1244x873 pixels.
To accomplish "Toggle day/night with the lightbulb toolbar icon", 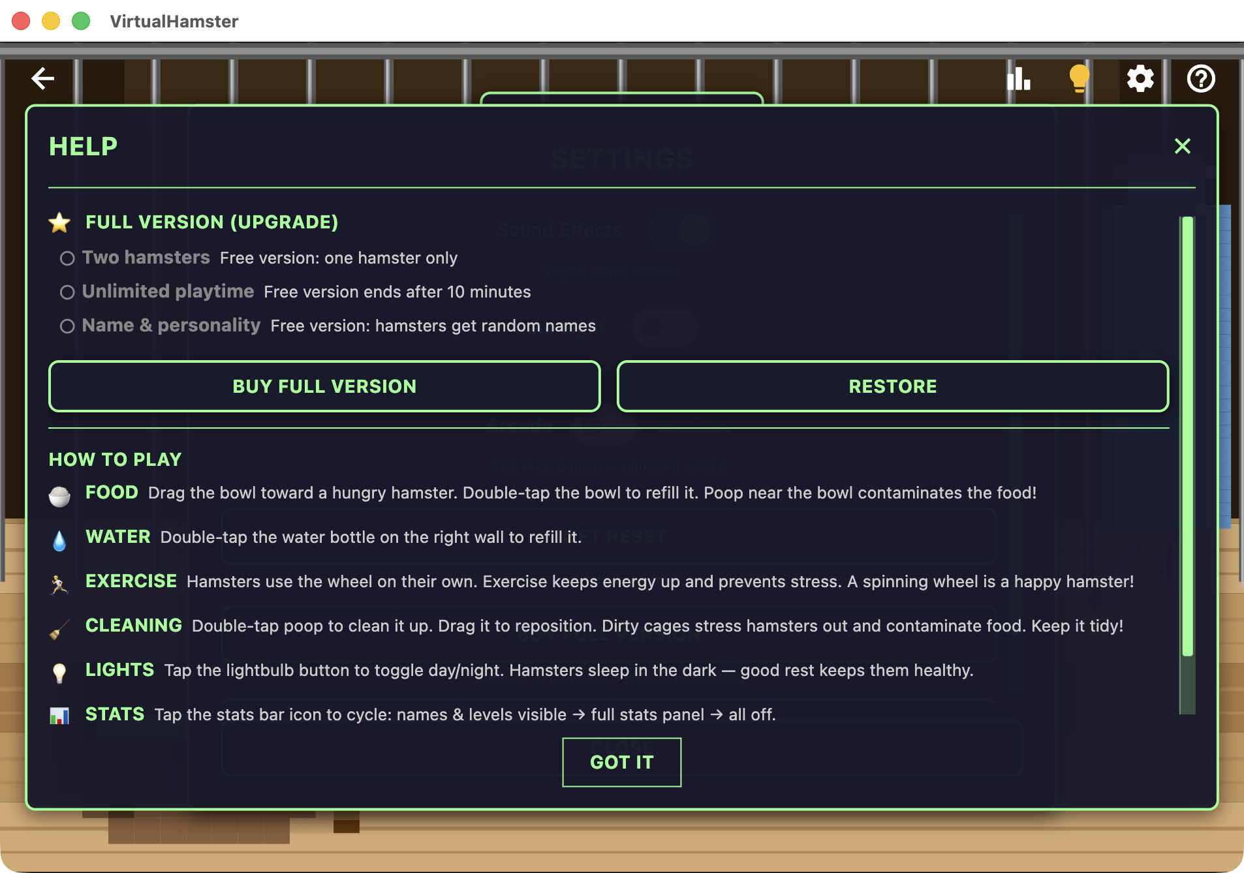I will pyautogui.click(x=1078, y=78).
